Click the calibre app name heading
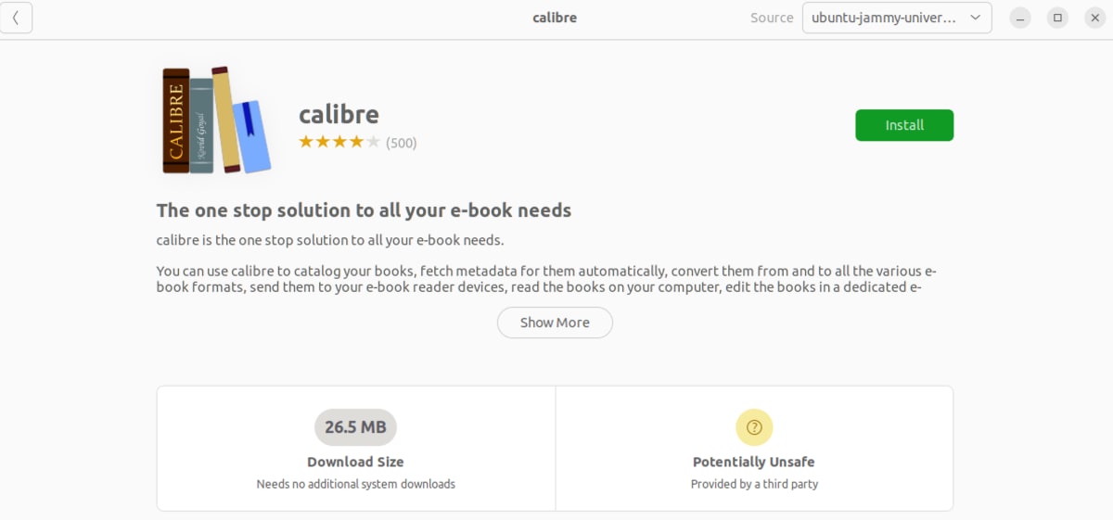 point(339,115)
